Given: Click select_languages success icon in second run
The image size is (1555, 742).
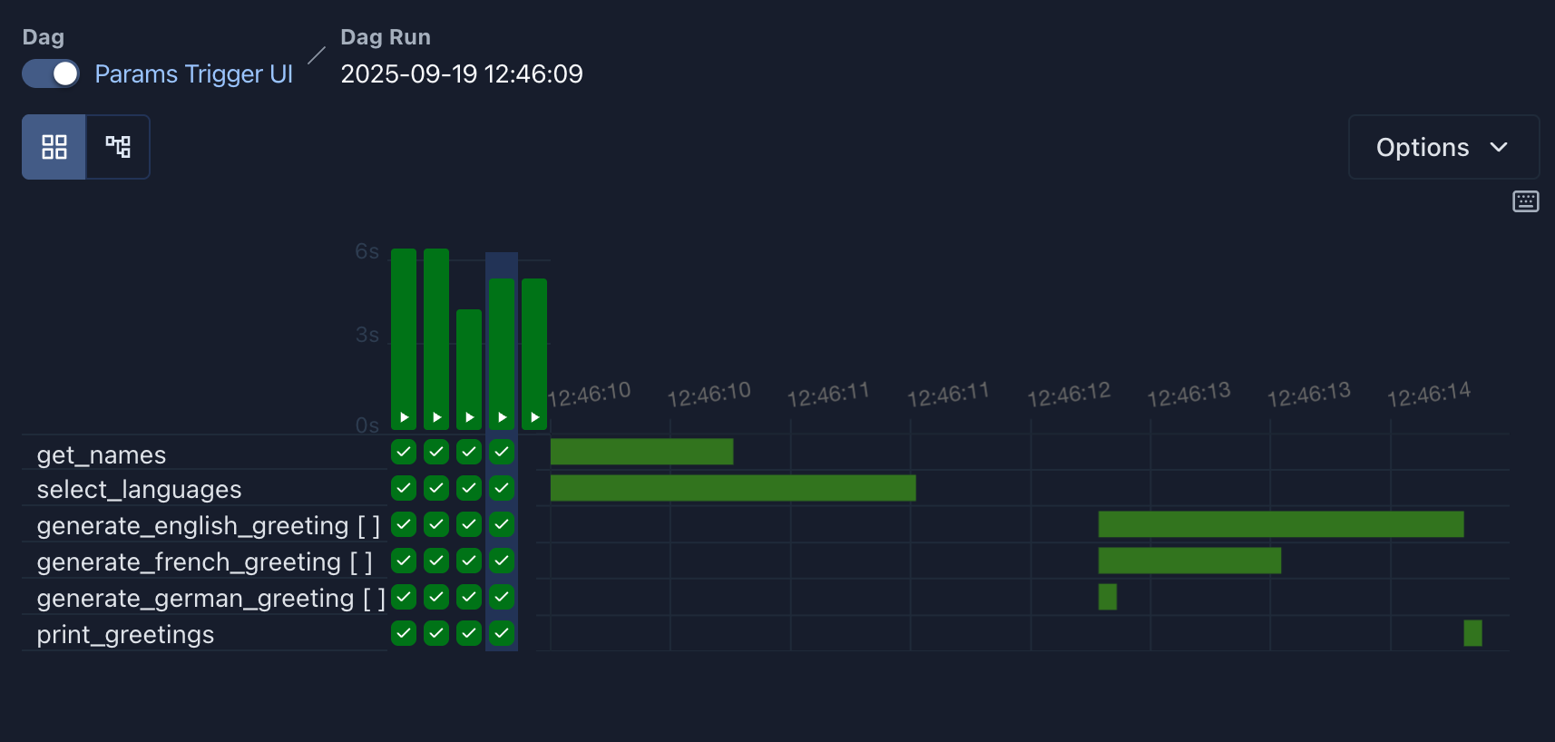Looking at the screenshot, I should [x=436, y=488].
